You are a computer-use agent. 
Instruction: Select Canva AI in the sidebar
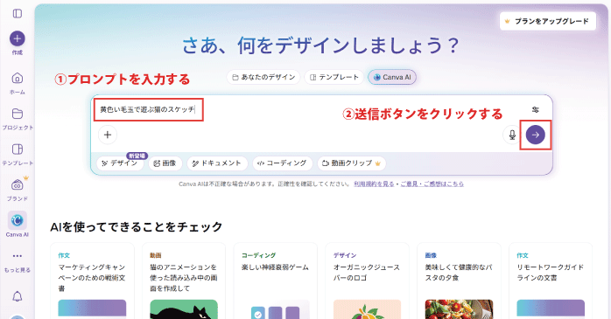coord(18,225)
